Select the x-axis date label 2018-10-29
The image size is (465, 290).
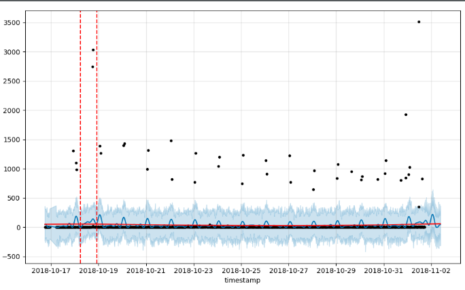click(x=337, y=270)
